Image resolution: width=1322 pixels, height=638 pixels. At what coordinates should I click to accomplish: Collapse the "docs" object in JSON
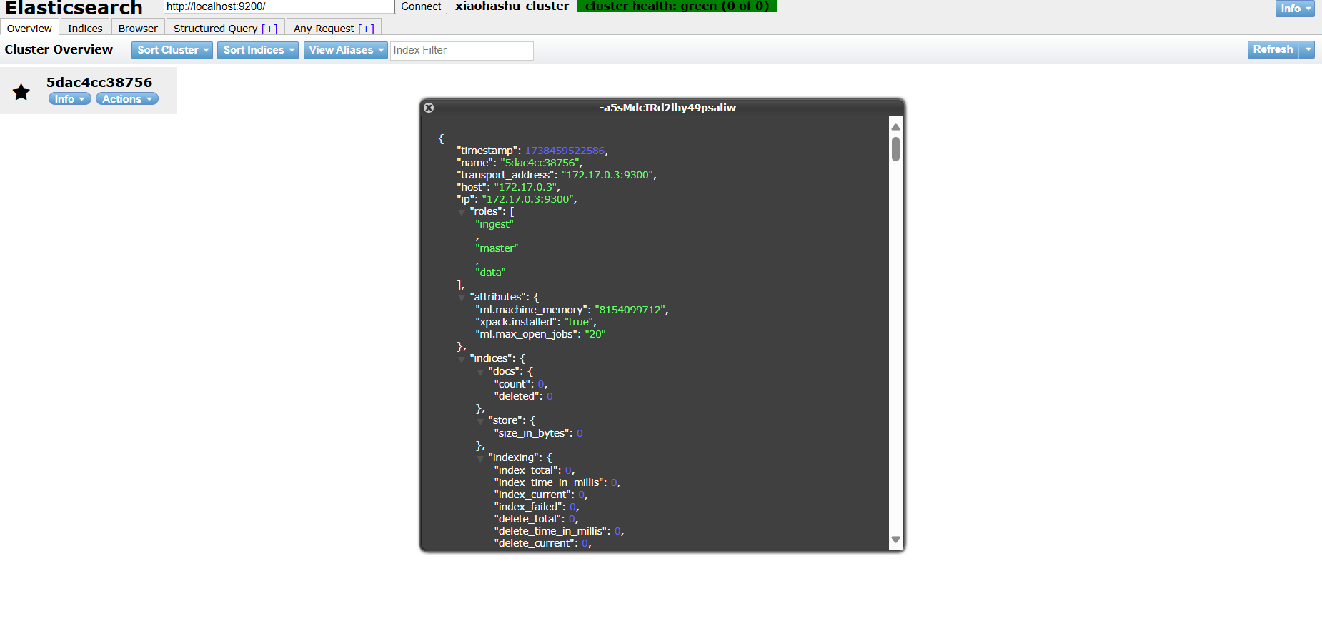click(480, 372)
